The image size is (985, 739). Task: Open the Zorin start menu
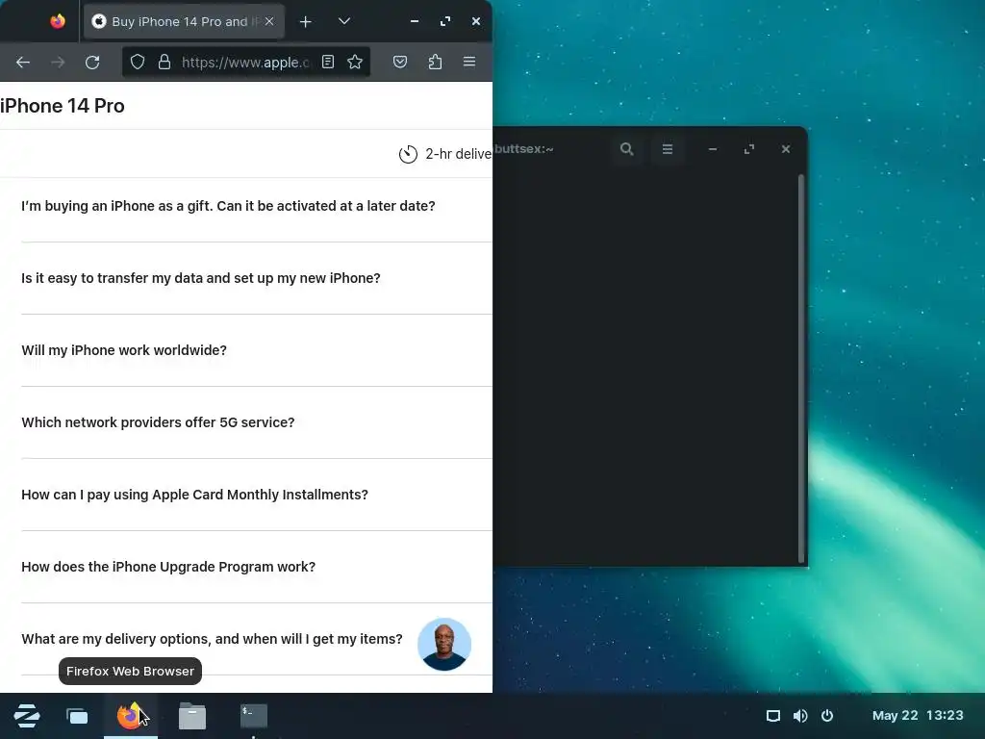point(26,716)
